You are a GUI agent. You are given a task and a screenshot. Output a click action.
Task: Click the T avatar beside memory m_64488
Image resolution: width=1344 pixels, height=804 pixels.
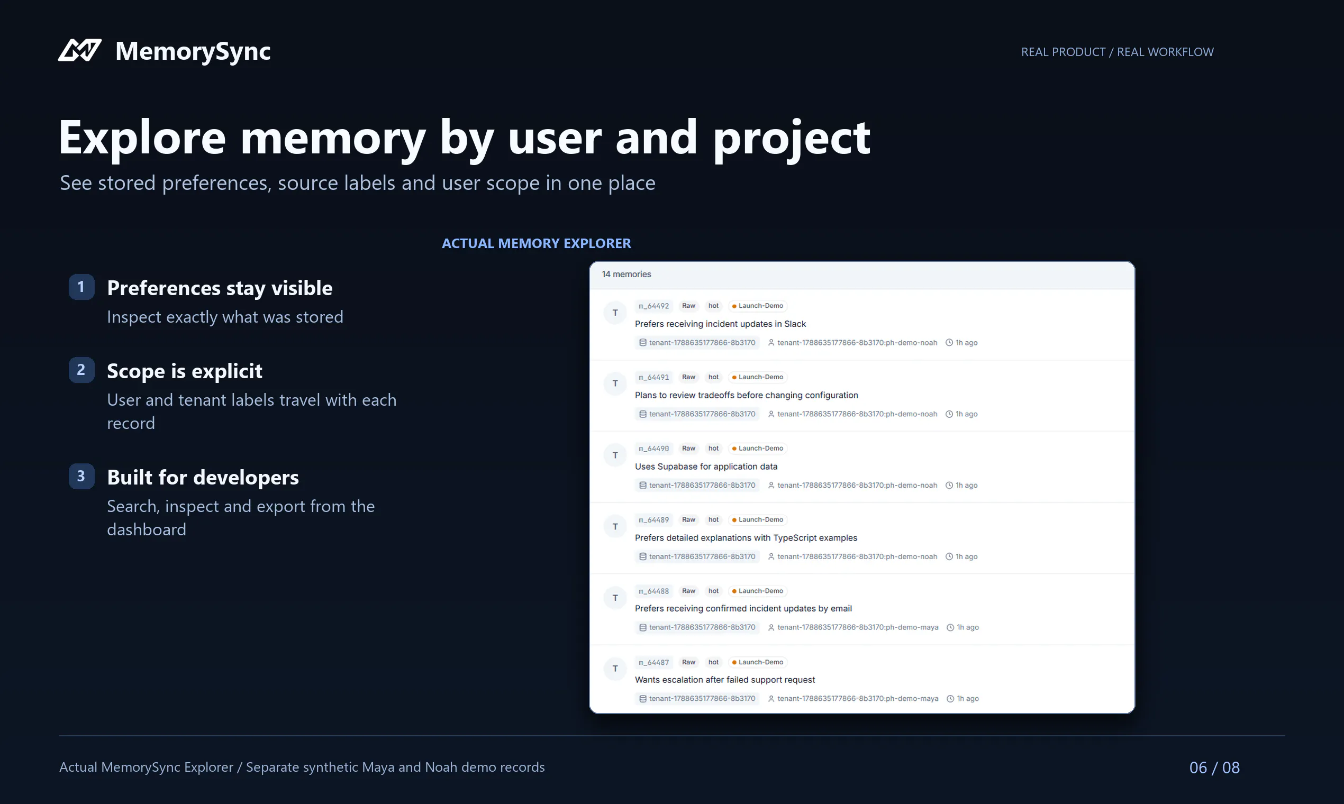tap(615, 598)
